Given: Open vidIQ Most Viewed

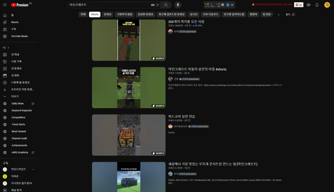Looking at the screenshot, I should (19, 131).
